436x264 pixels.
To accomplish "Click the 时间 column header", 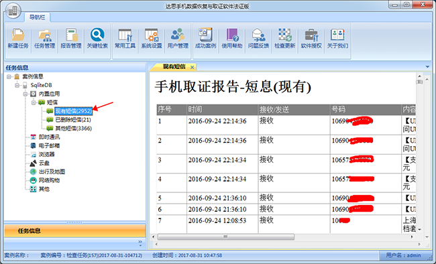I will pyautogui.click(x=222, y=109).
